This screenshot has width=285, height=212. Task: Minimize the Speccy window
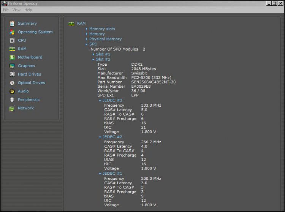(269, 3)
